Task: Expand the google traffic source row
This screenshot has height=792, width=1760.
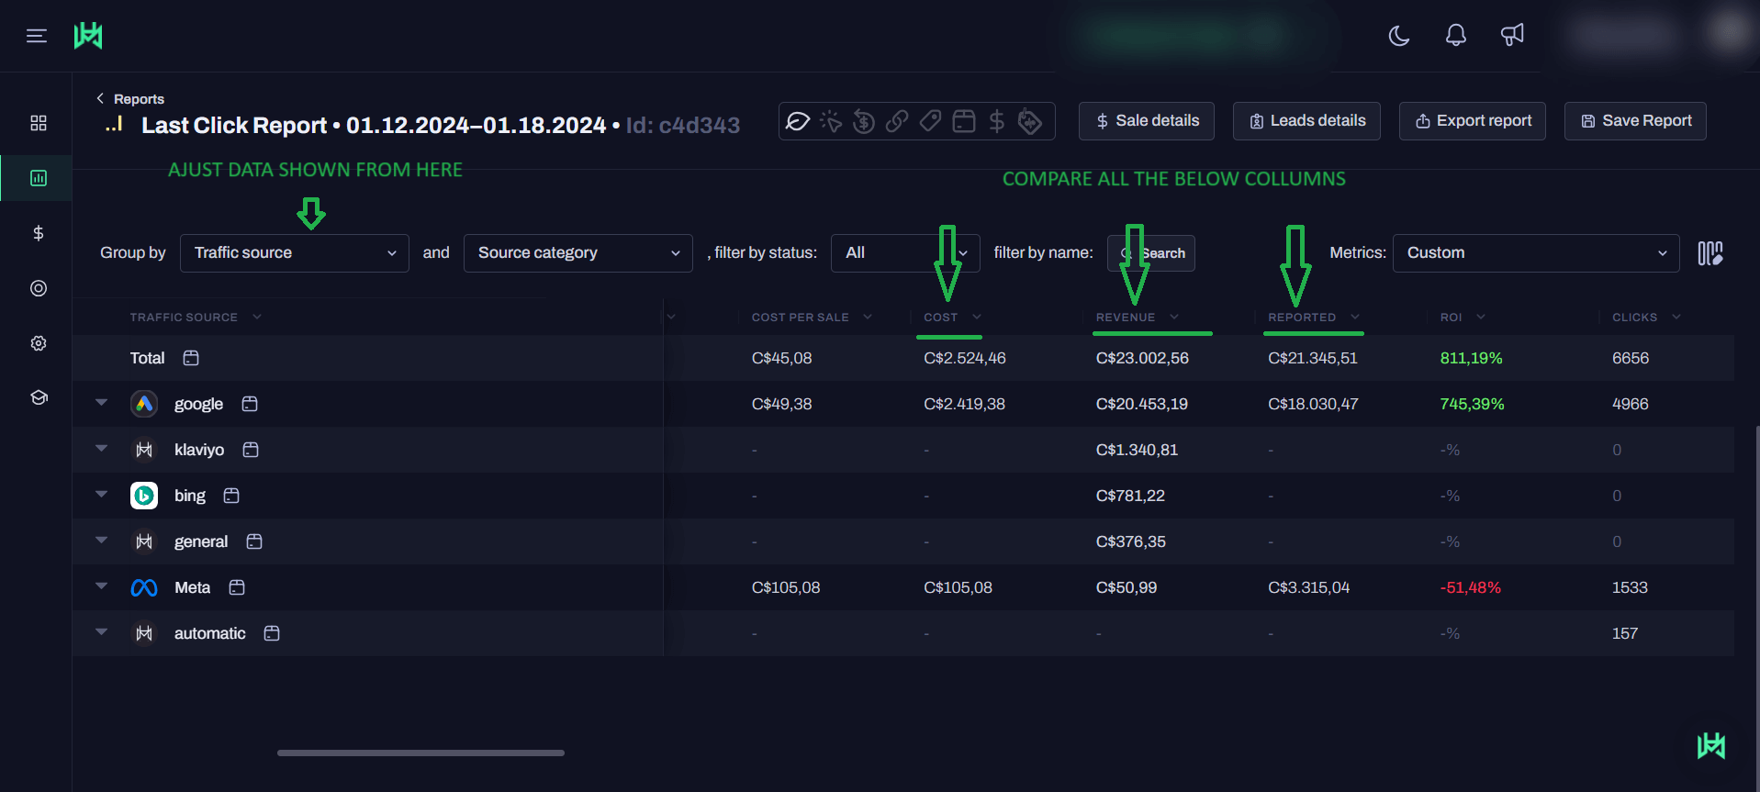Action: click(x=102, y=403)
